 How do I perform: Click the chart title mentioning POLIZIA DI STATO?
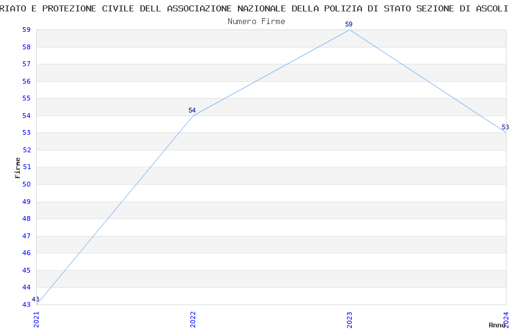[256, 8]
